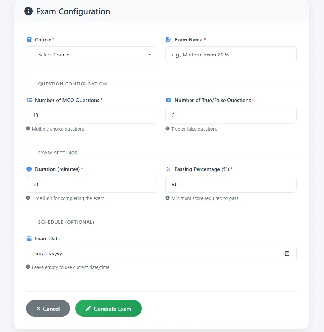Viewport: 324px width, 332px height.
Task: Click the Number of MCQ Questions field
Action: point(91,115)
